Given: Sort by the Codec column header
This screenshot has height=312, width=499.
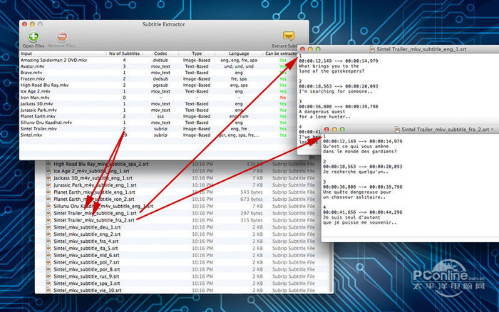Looking at the screenshot, I should 160,53.
